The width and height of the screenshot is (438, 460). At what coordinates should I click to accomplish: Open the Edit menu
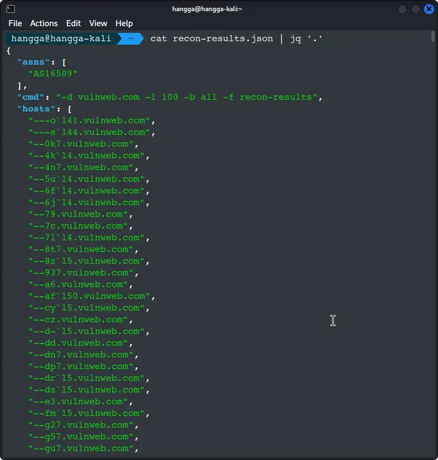(x=74, y=23)
